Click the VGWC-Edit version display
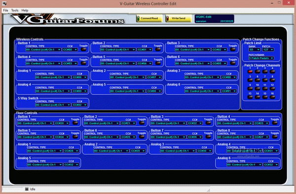Image resolution: width=296 pixels, height=194 pixels. (215, 19)
